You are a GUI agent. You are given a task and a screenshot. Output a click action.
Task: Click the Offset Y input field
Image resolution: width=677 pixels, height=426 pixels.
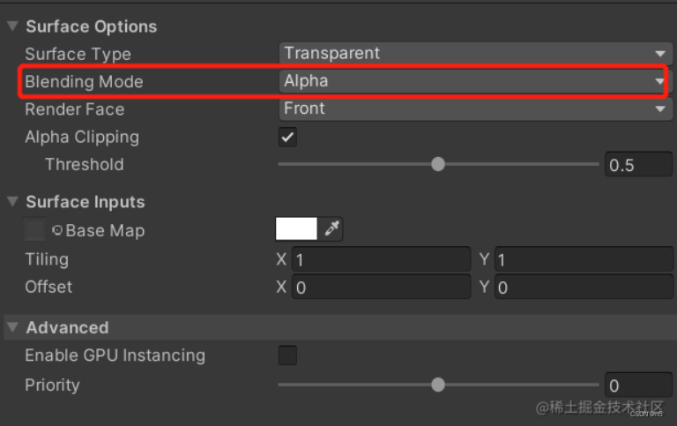584,287
